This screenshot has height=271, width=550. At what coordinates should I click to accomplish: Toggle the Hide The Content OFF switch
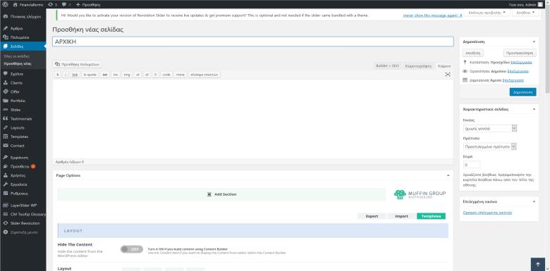[x=132, y=249]
